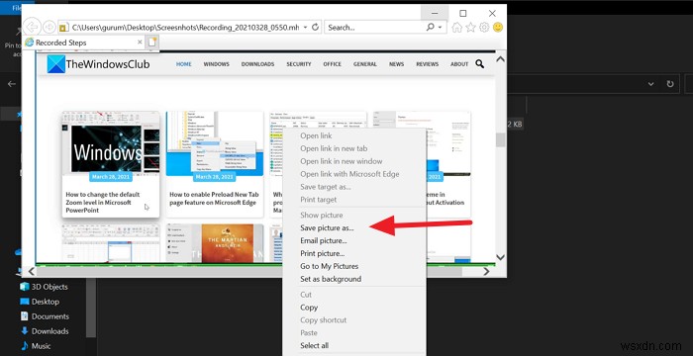Click the NEWS navigation link
This screenshot has height=356, width=693.
pyautogui.click(x=396, y=64)
